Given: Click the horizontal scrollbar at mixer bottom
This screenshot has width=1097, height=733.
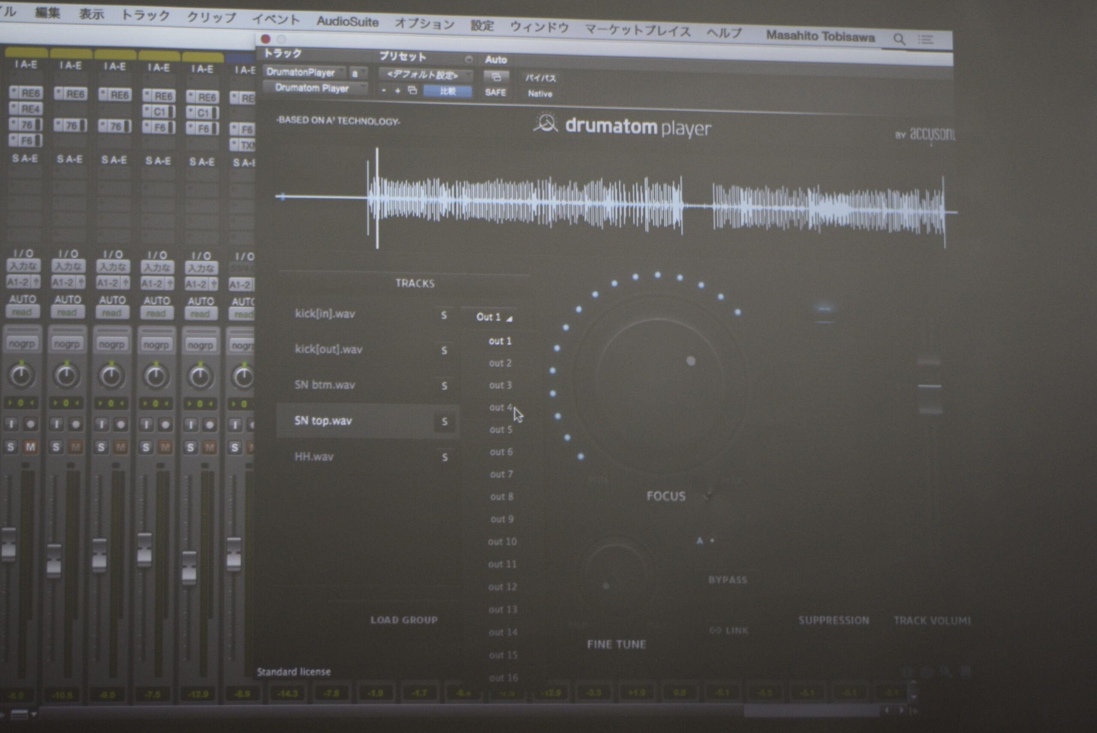Looking at the screenshot, I should pos(812,711).
